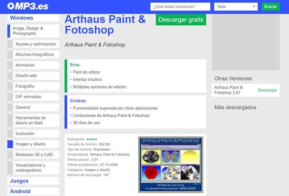The image size is (289, 196).
Task: Click the Descargar gratis button
Action: pyautogui.click(x=181, y=19)
